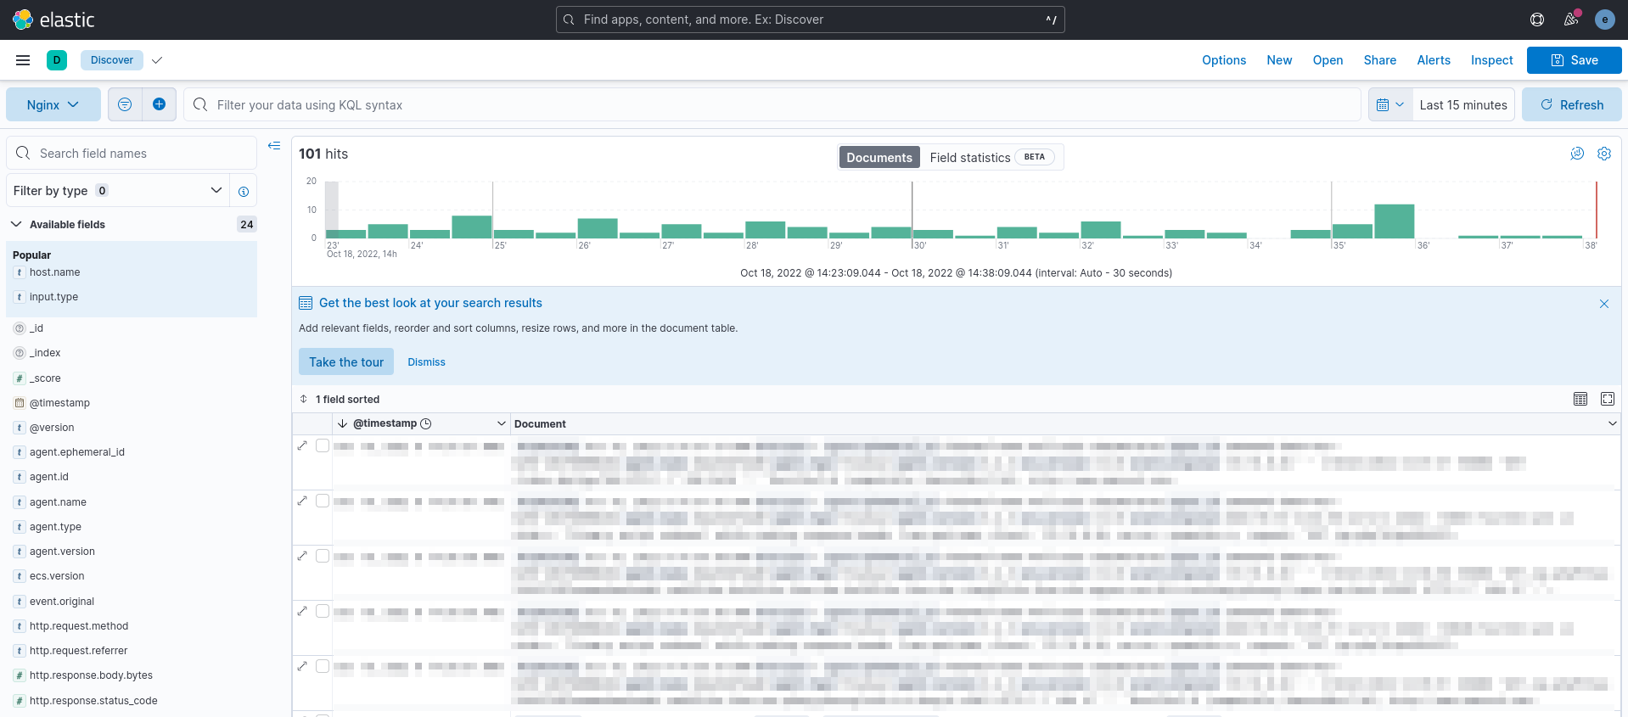Open the user avatar menu
The width and height of the screenshot is (1628, 717).
(1604, 20)
